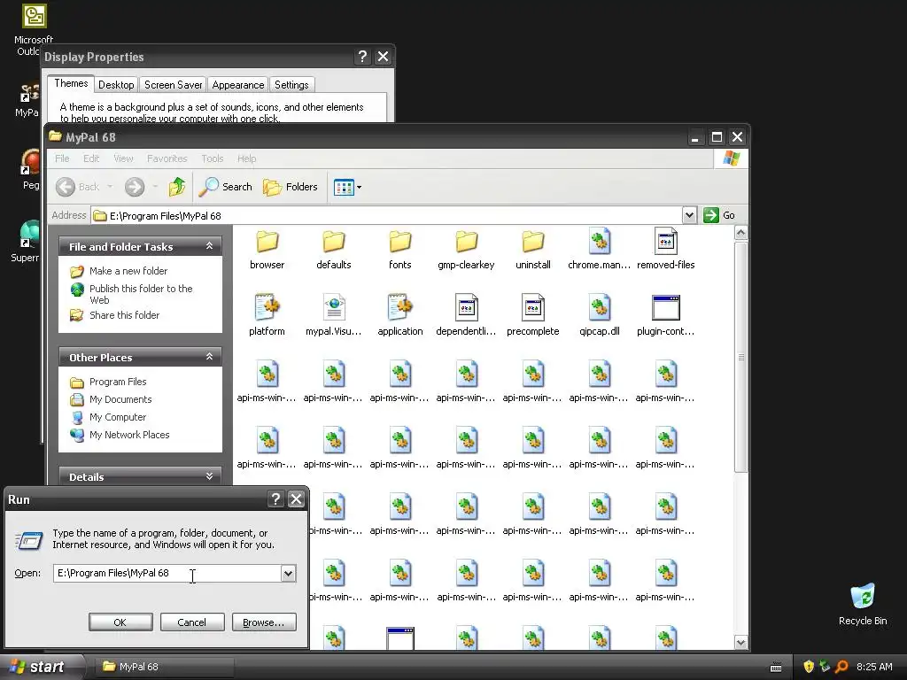
Task: Go up one folder level
Action: coord(177,187)
